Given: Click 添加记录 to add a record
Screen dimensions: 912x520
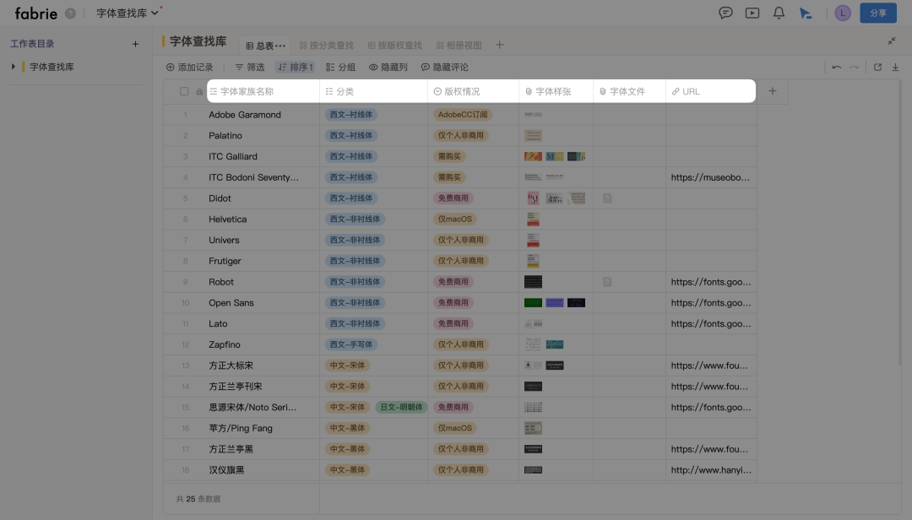Looking at the screenshot, I should point(190,68).
